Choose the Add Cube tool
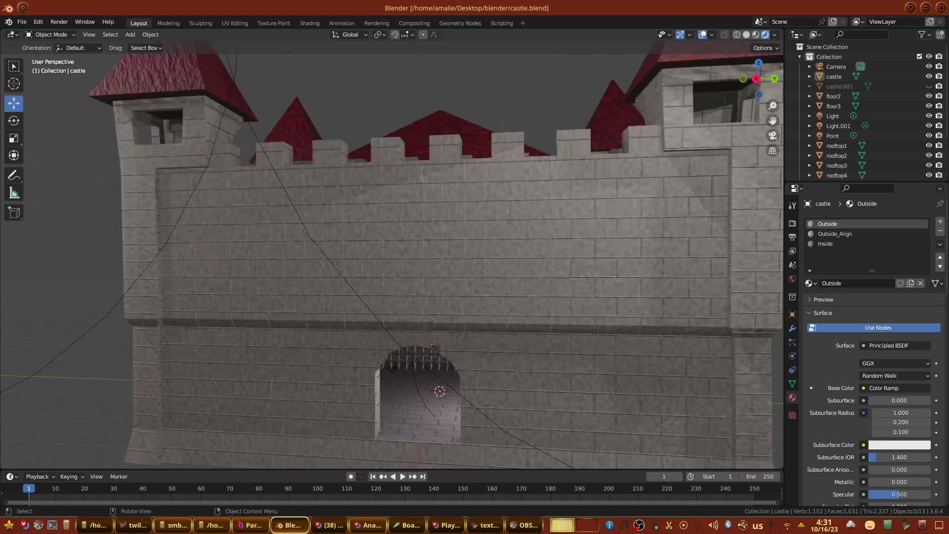The height and width of the screenshot is (534, 949). (x=14, y=213)
